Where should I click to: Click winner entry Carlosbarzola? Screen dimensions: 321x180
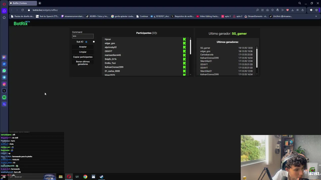[207, 54]
